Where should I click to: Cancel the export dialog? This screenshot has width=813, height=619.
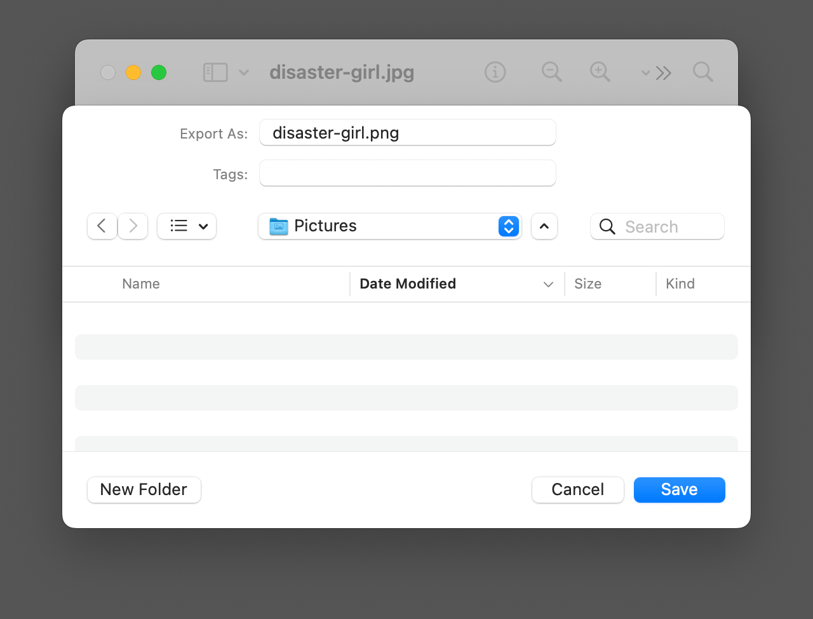(x=577, y=490)
